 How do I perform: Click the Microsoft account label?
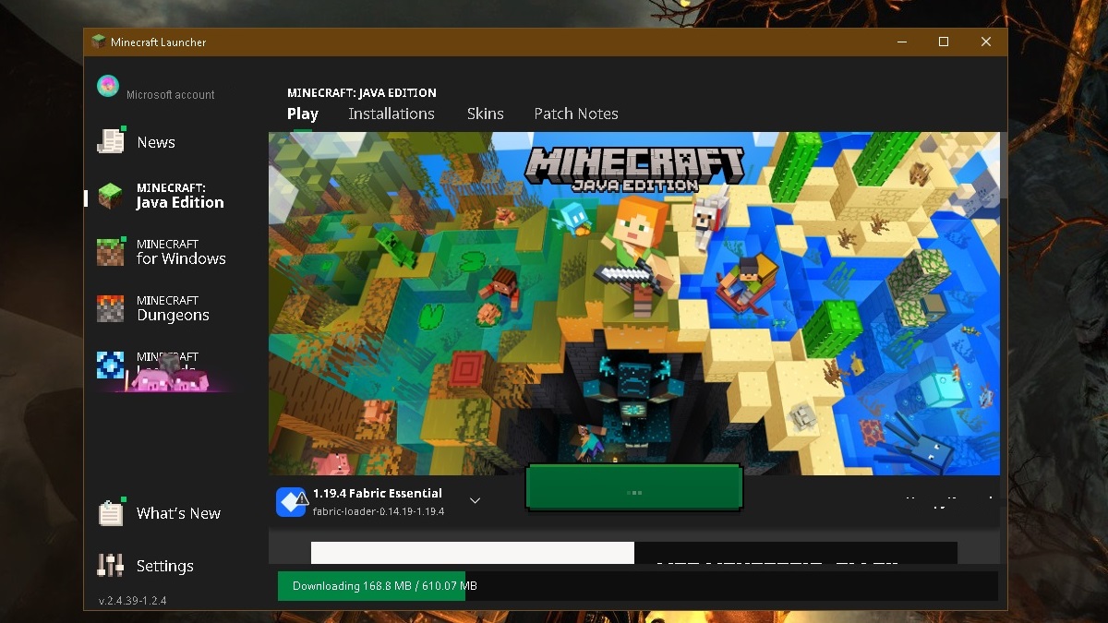point(171,94)
